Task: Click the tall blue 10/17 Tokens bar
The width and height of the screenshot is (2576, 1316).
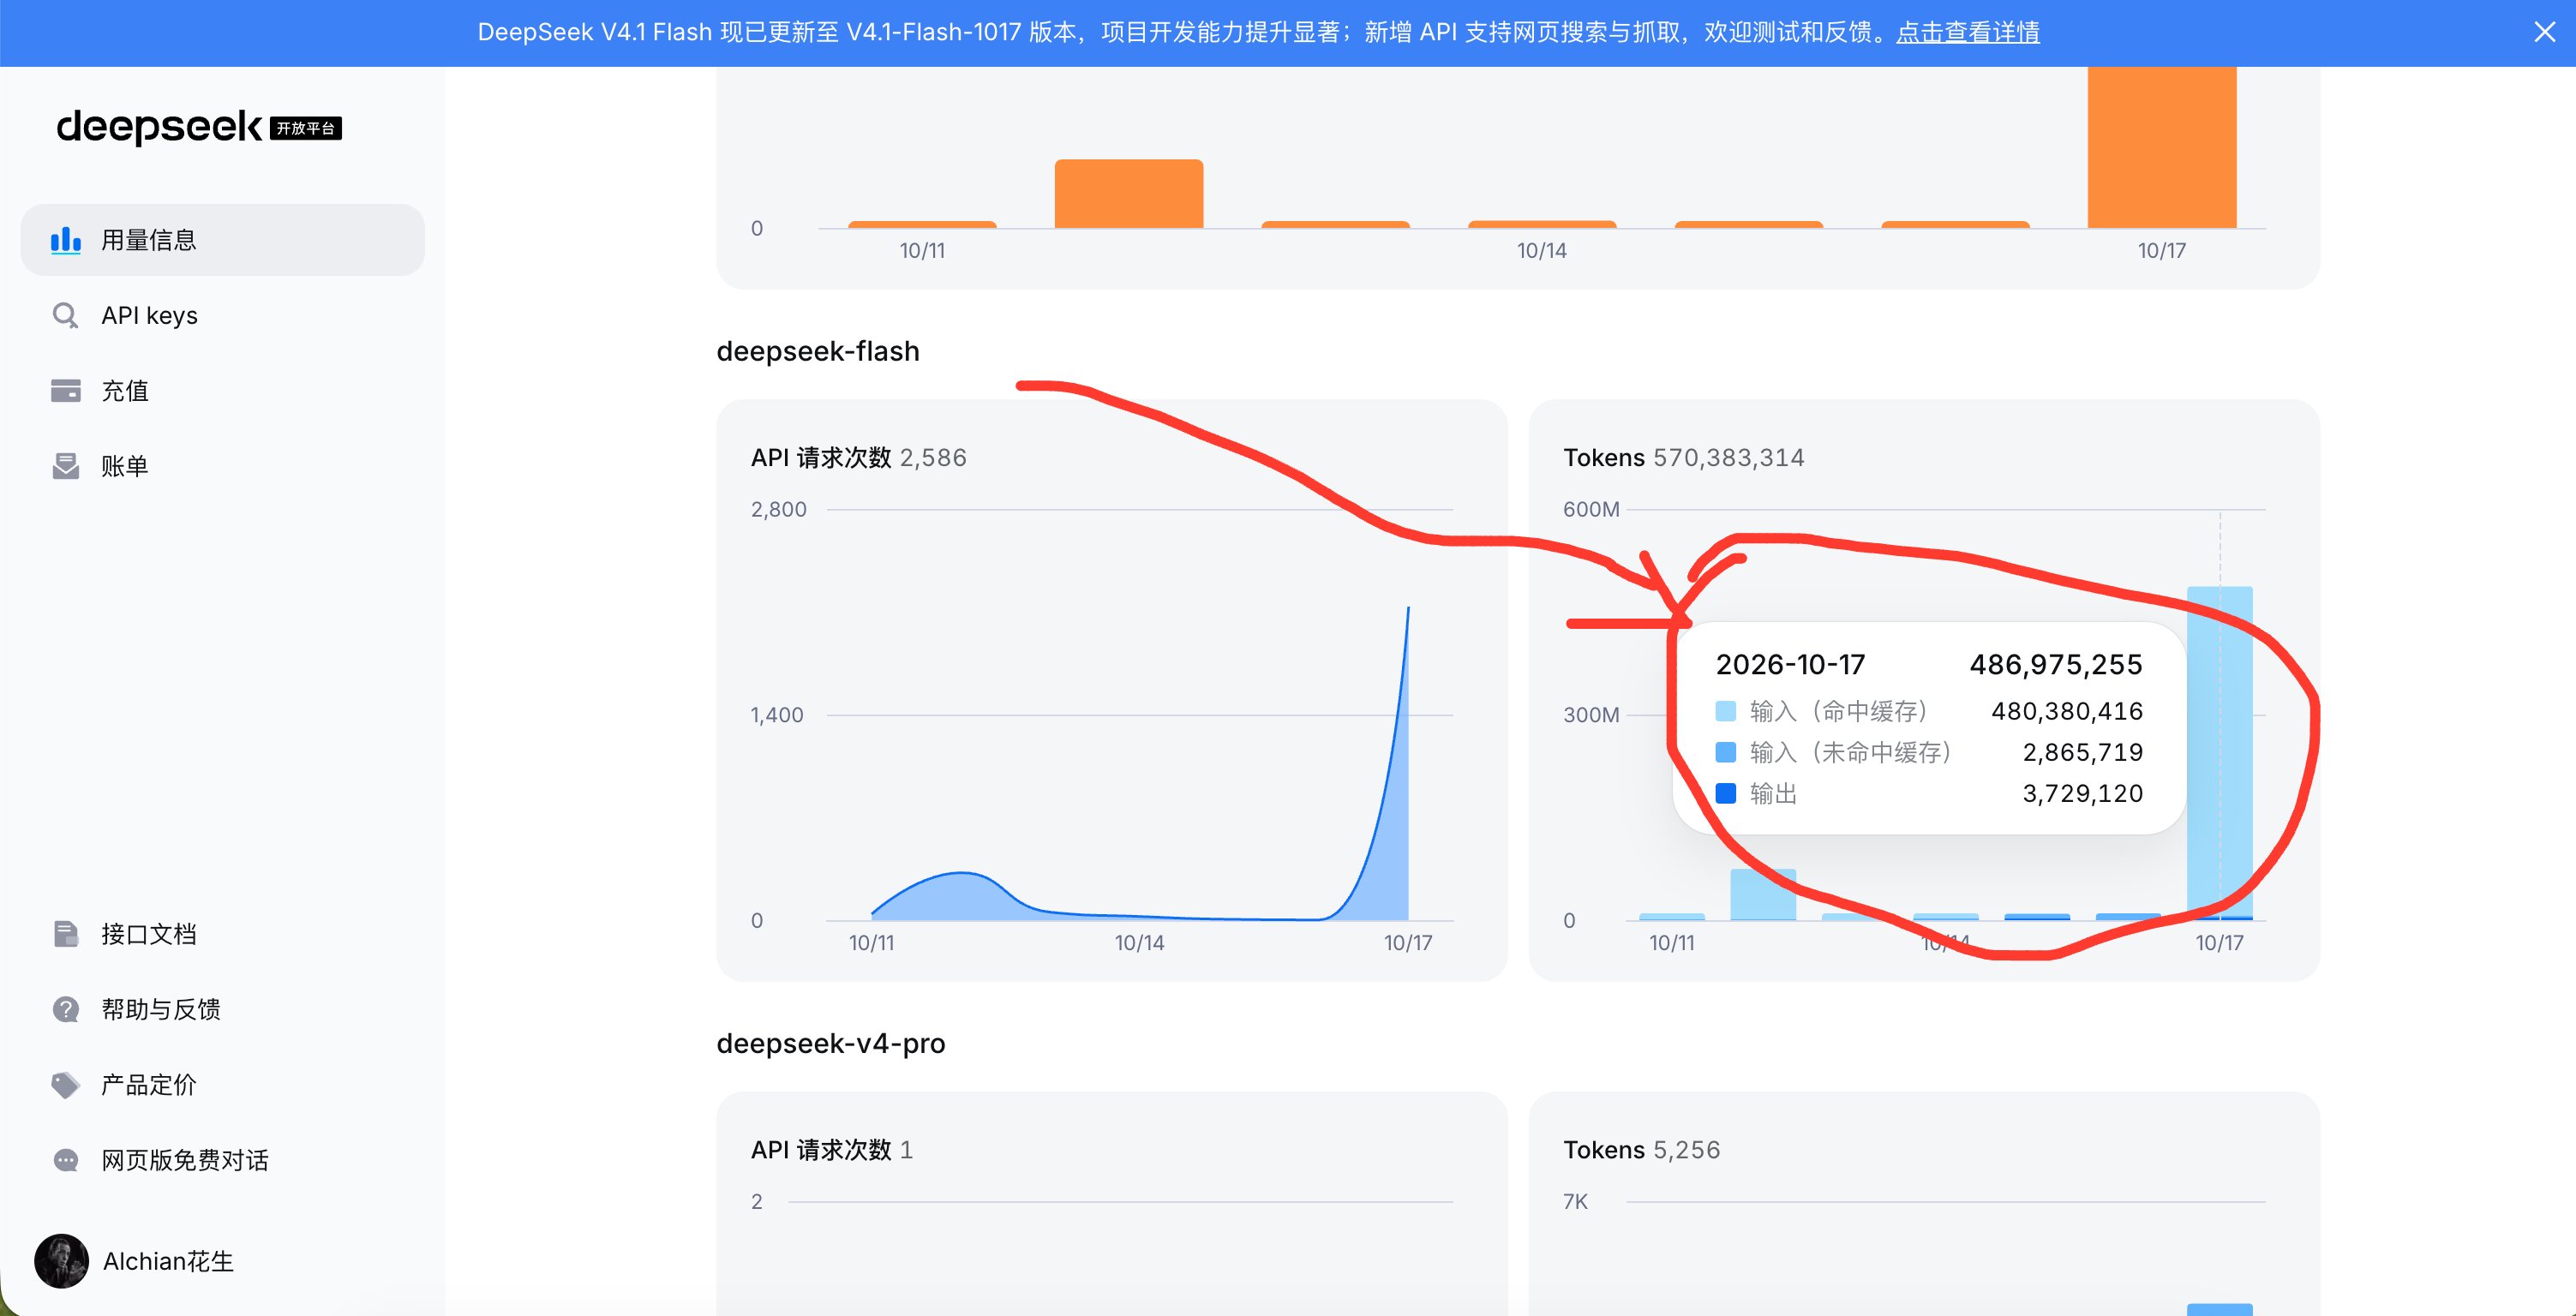Action: pyautogui.click(x=2219, y=753)
